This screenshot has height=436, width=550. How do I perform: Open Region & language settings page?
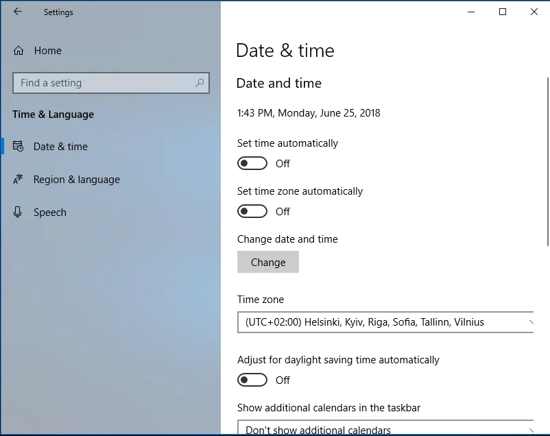(x=77, y=180)
